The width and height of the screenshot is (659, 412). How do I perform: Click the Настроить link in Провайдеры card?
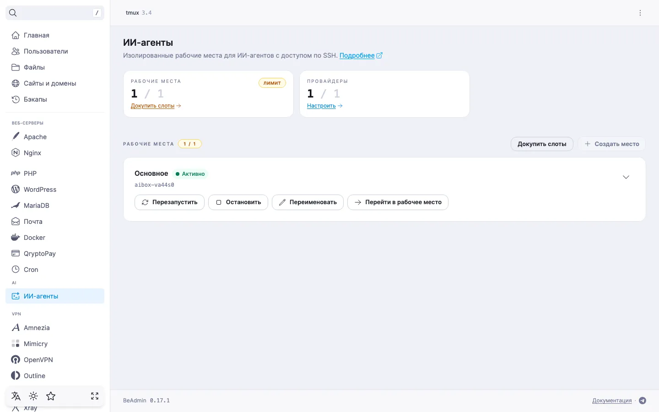click(325, 106)
